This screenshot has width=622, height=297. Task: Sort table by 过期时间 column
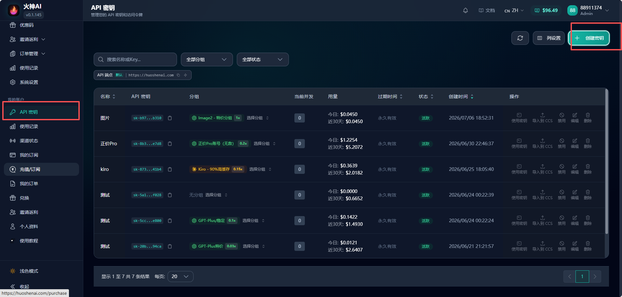tap(390, 97)
